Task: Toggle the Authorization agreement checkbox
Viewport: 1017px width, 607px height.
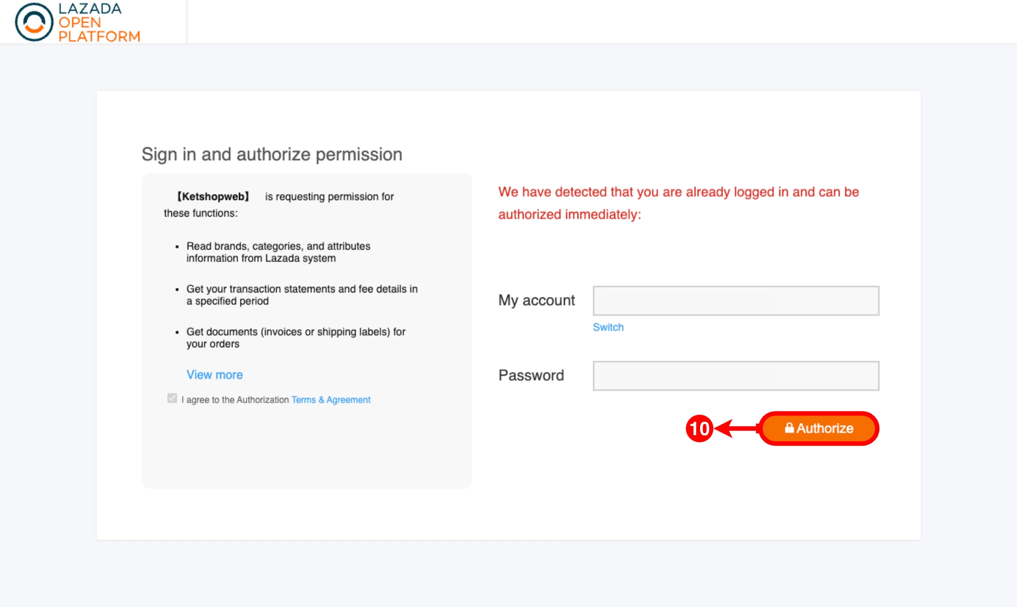Action: [172, 398]
